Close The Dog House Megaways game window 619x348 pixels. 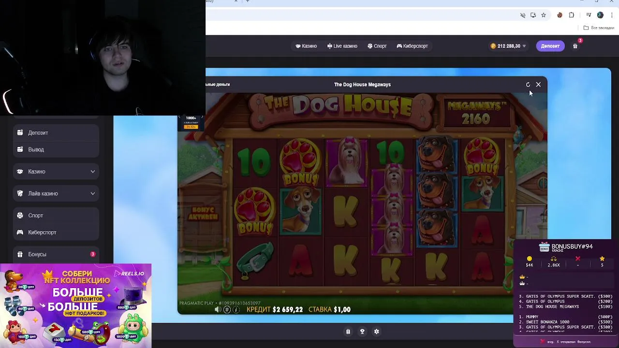click(x=538, y=85)
